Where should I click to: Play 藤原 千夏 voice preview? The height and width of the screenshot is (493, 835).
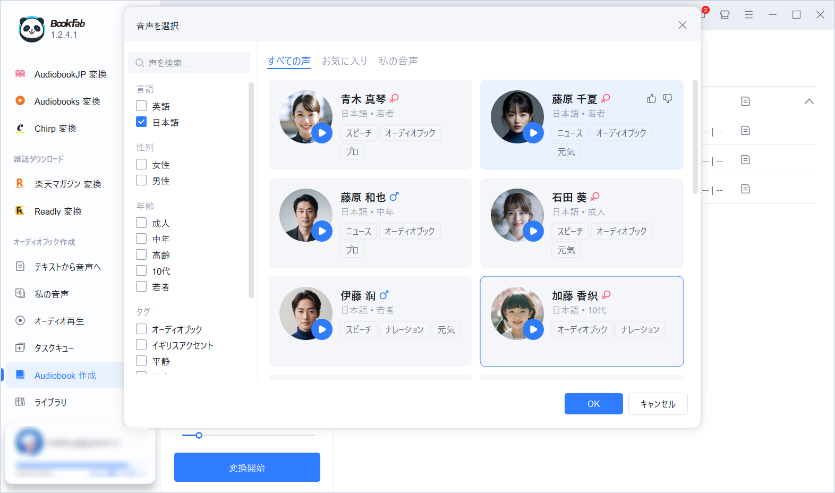tap(533, 133)
